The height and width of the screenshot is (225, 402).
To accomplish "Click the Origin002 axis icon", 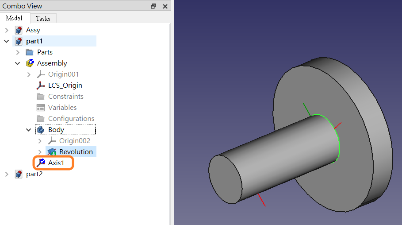I will click(52, 140).
